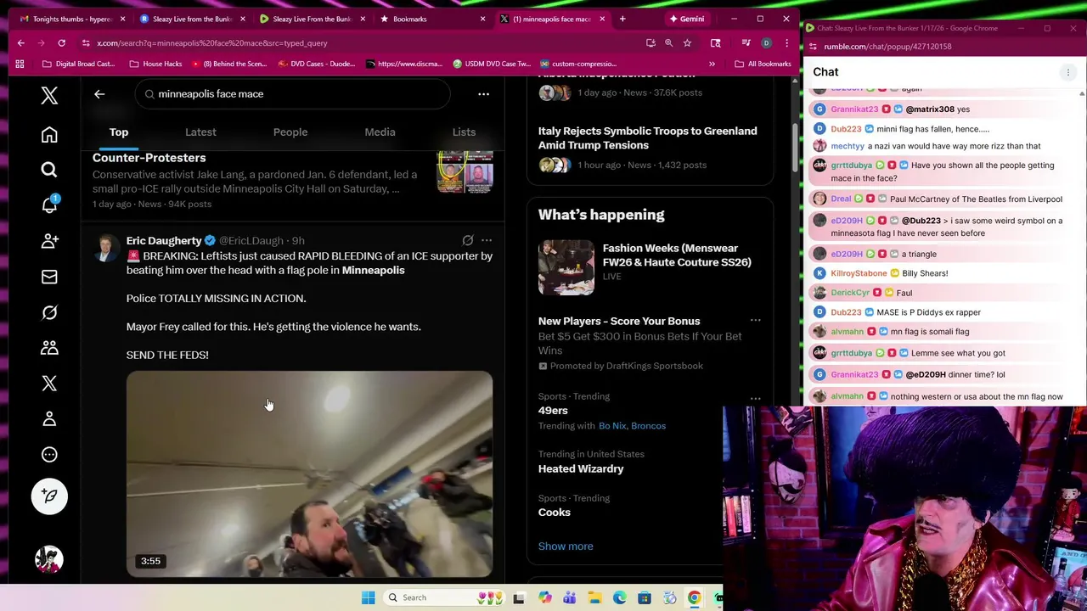1087x611 pixels.
Task: Open Bo Nix trending link
Action: [612, 426]
